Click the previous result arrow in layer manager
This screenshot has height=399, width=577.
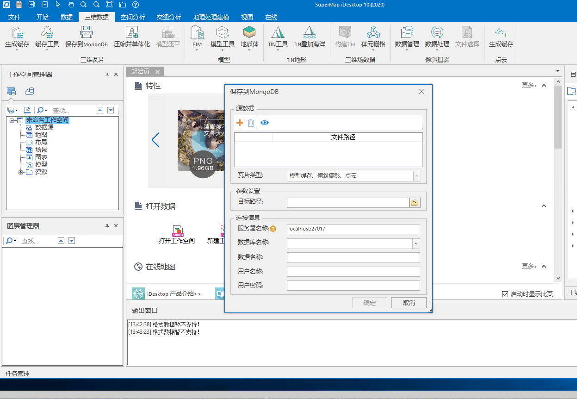(61, 241)
